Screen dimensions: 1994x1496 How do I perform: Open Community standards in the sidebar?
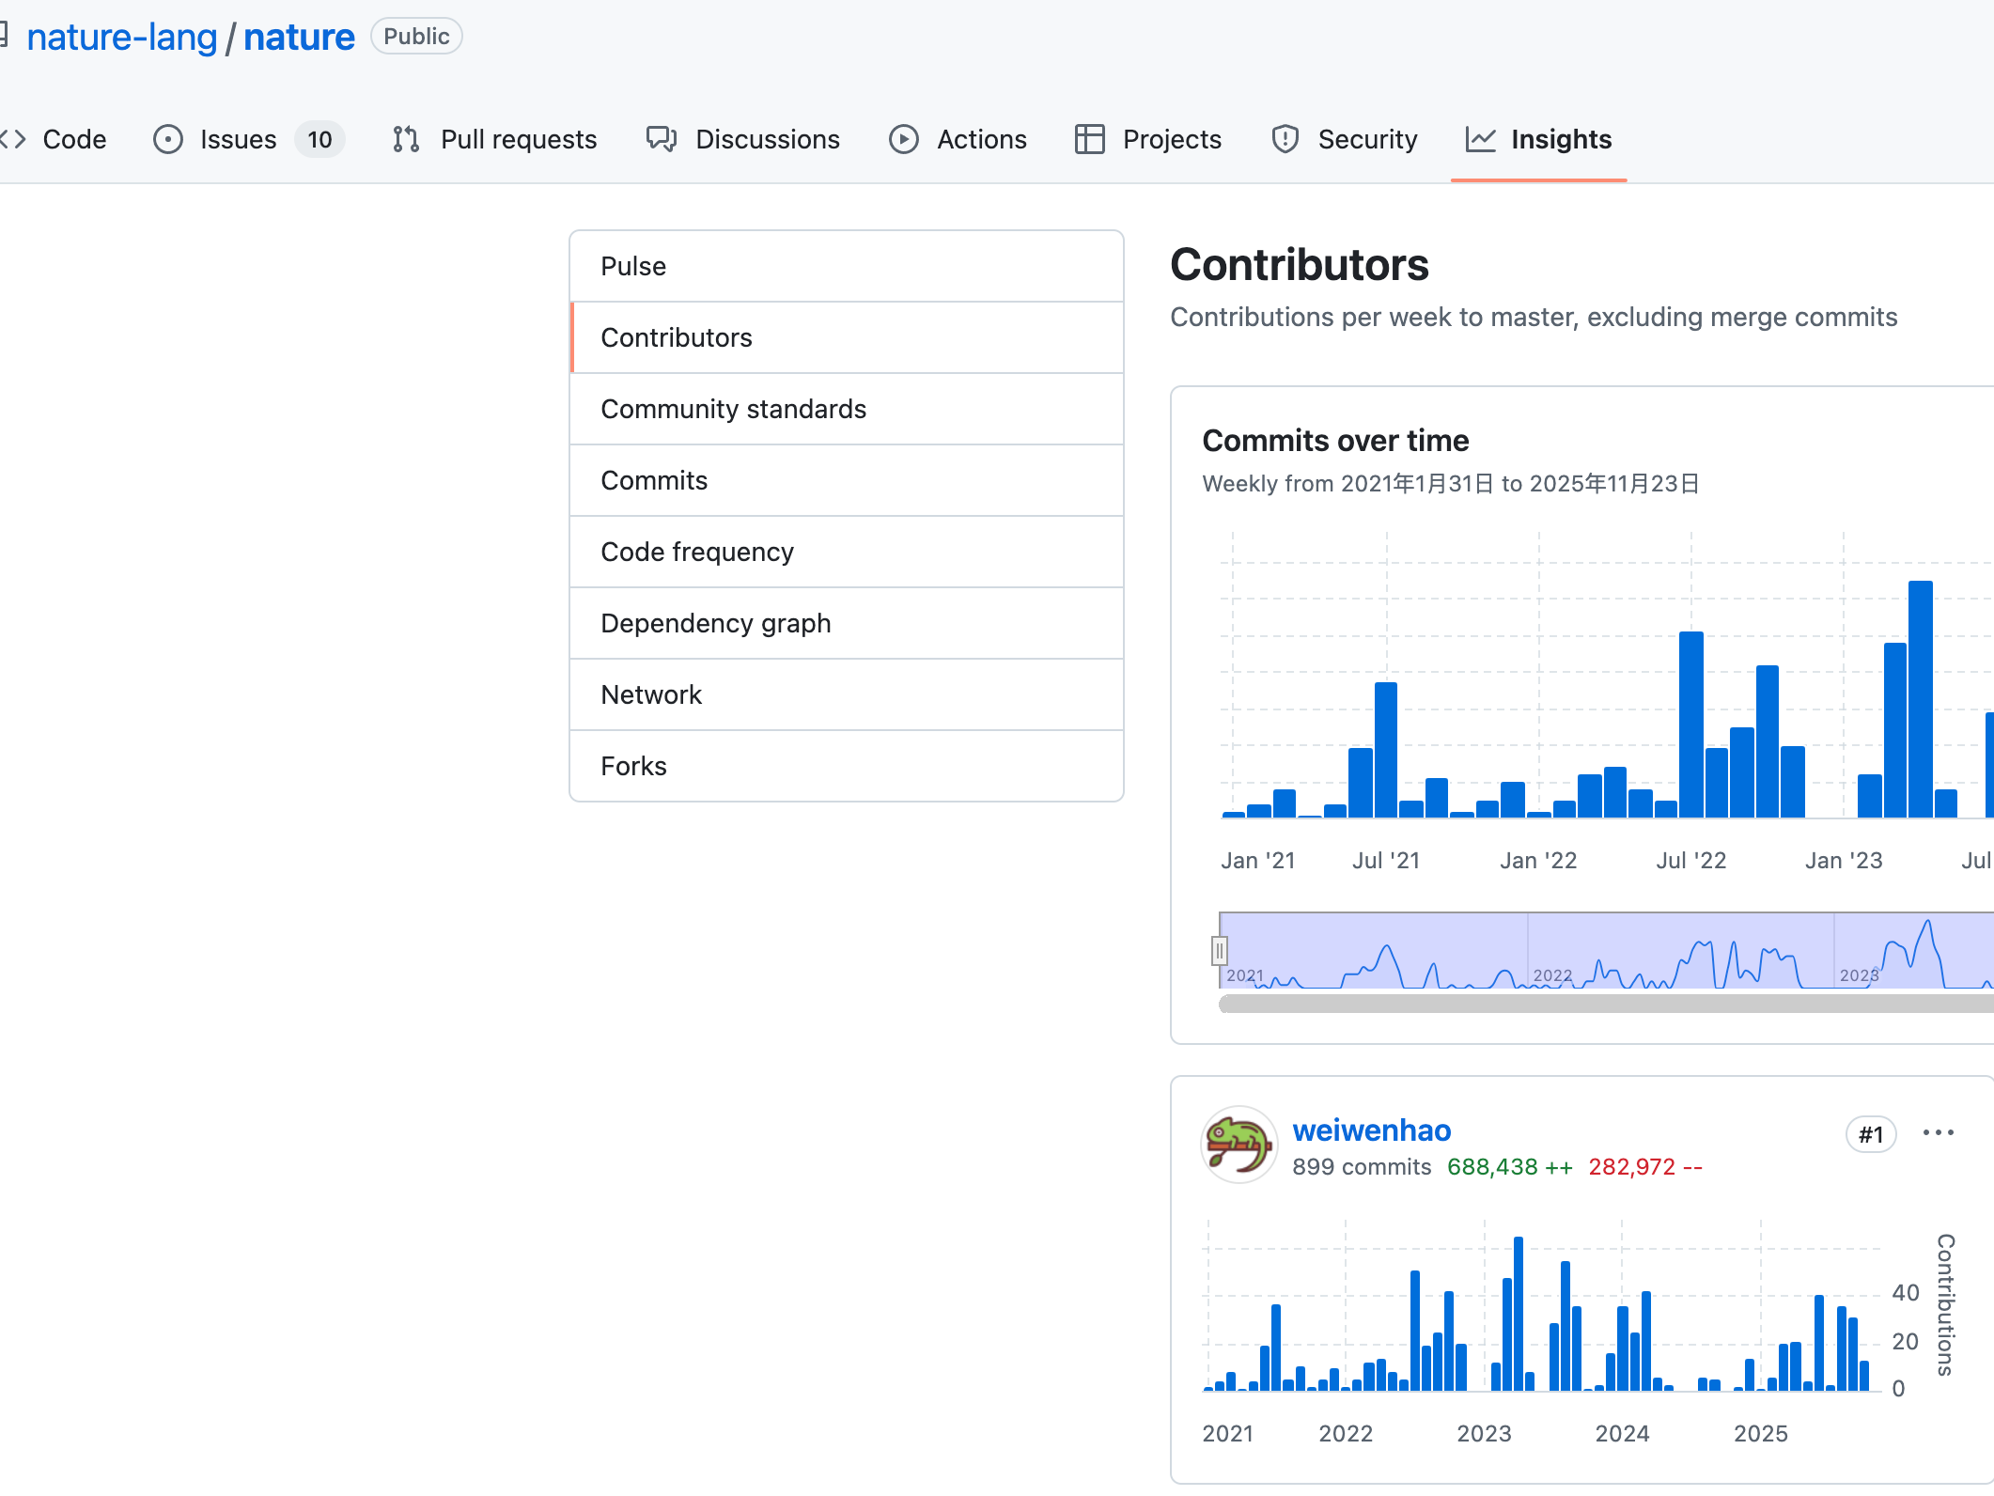click(x=733, y=409)
